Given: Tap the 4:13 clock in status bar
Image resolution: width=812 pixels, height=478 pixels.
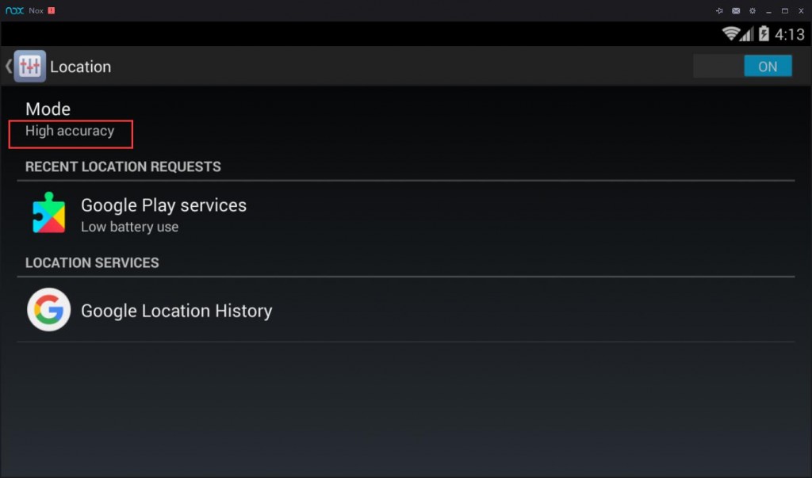Looking at the screenshot, I should pos(789,34).
